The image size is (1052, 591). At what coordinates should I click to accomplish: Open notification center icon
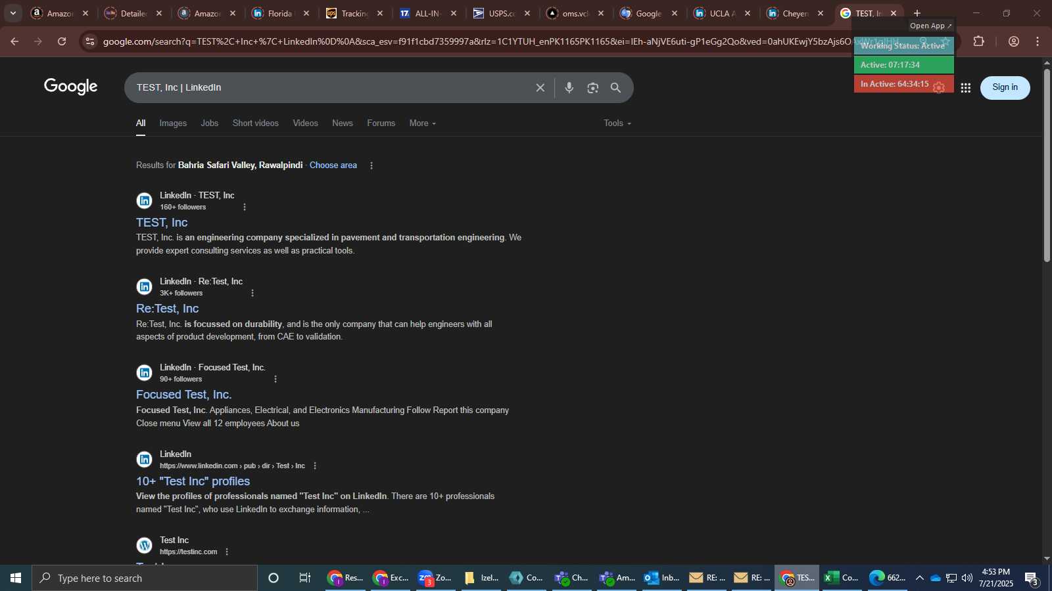click(1032, 579)
